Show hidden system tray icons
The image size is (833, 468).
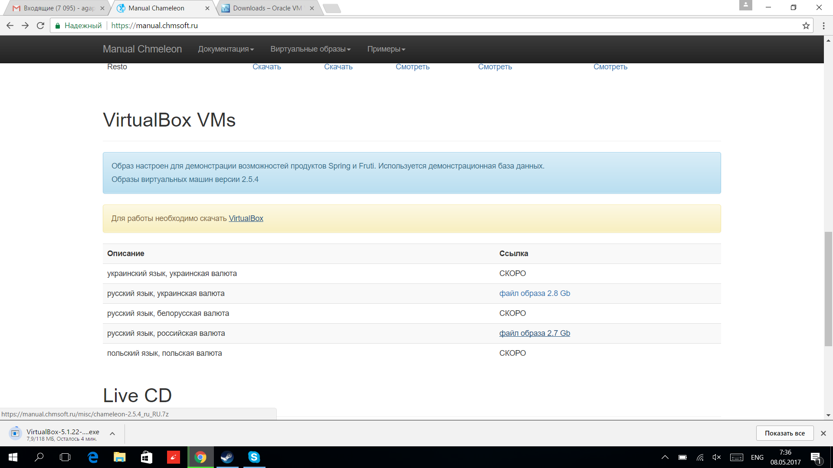[x=665, y=458]
